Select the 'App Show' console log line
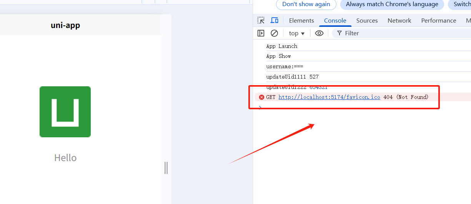This screenshot has height=204, width=471. coord(278,56)
